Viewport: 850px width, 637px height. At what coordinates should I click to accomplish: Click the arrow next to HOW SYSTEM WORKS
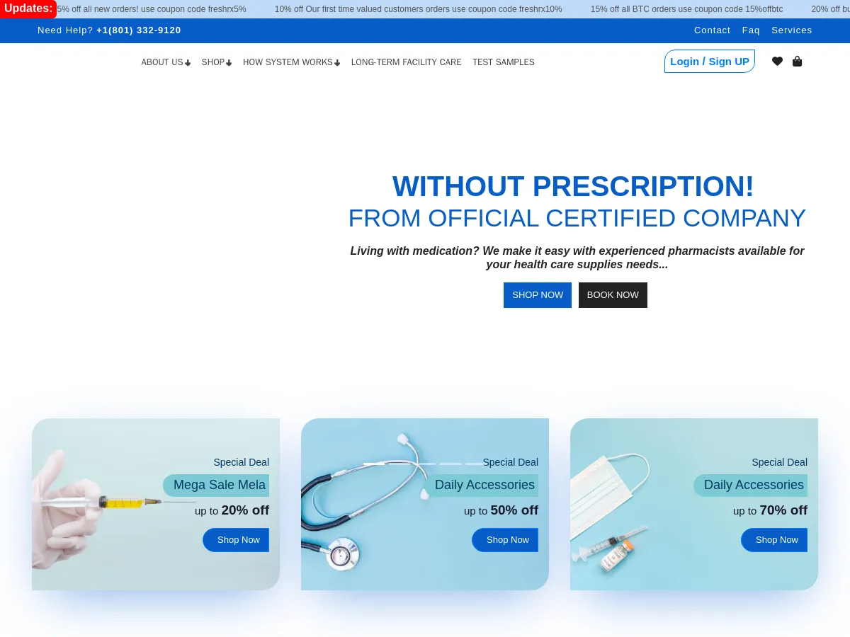click(337, 62)
